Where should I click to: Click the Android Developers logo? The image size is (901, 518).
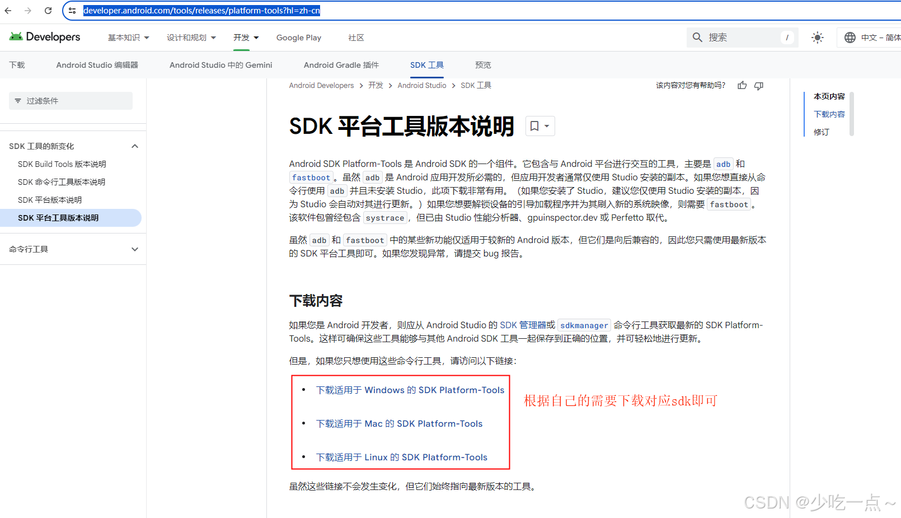pos(45,37)
